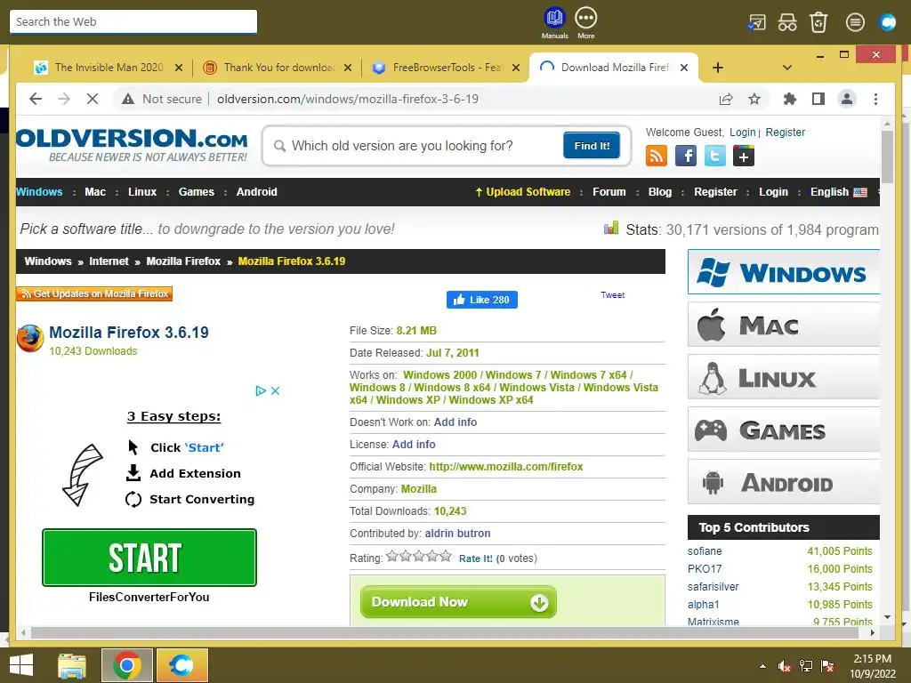The width and height of the screenshot is (911, 683).
Task: Click the checklist window icon in the top bar
Action: [x=756, y=22]
